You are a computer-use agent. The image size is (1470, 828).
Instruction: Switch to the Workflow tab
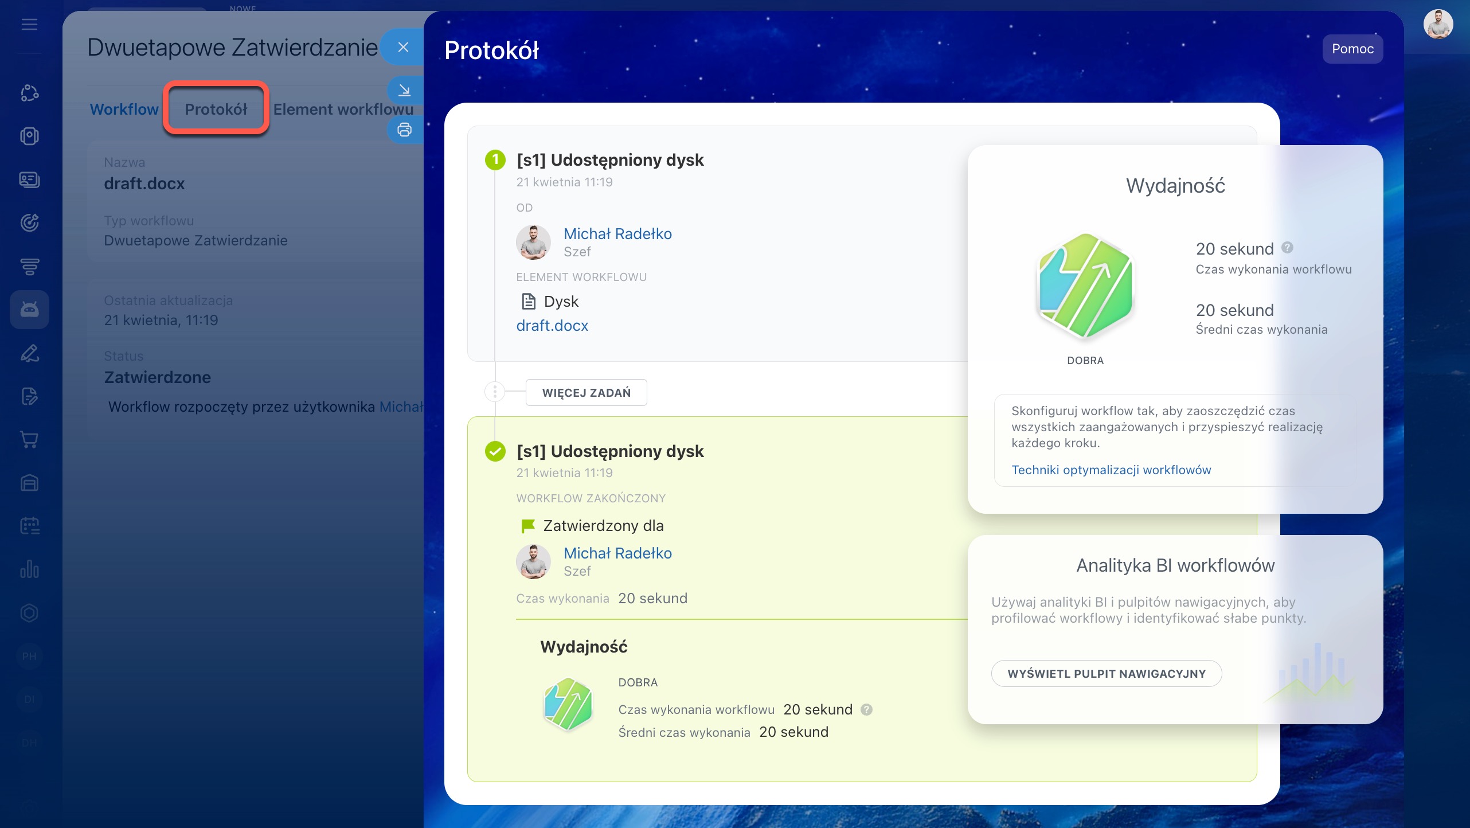tap(124, 109)
